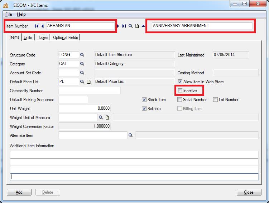The width and height of the screenshot is (269, 203).
Task: Switch to the Units tab
Action: (28, 37)
